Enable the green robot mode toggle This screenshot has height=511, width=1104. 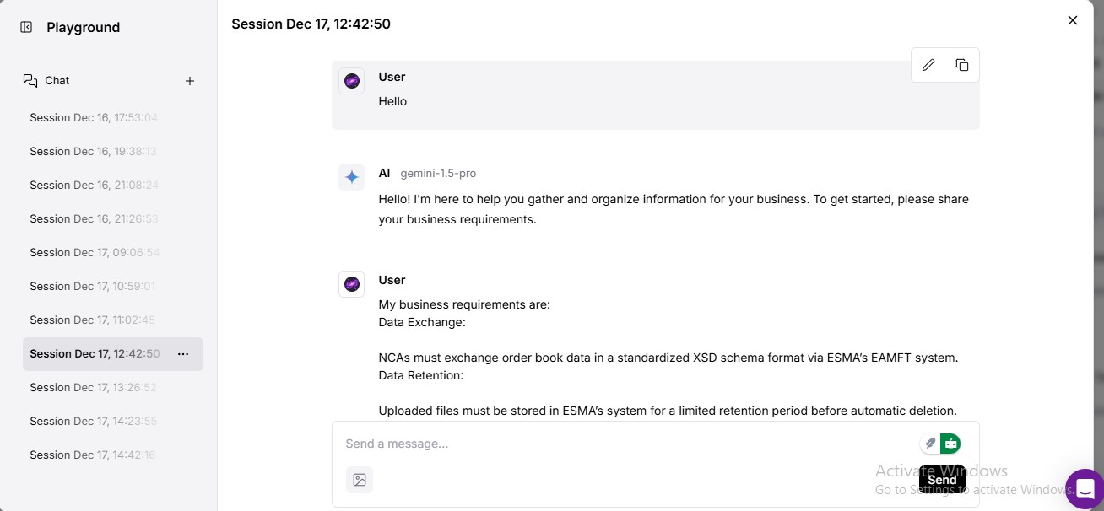click(x=951, y=443)
